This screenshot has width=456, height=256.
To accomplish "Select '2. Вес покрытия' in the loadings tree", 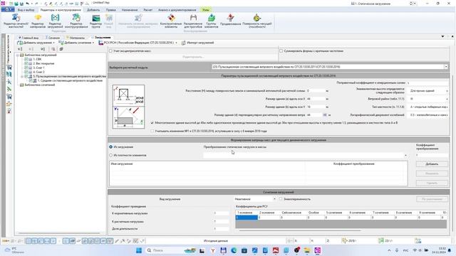I will click(43, 63).
